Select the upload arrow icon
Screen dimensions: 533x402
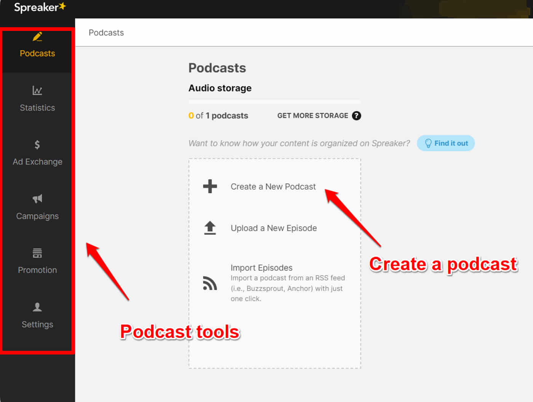tap(210, 227)
